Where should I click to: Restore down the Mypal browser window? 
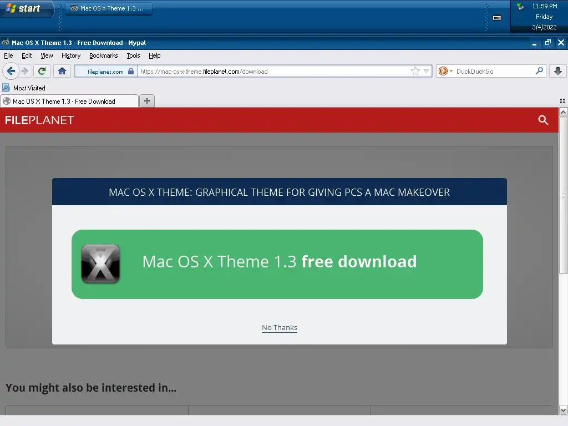pyautogui.click(x=547, y=43)
